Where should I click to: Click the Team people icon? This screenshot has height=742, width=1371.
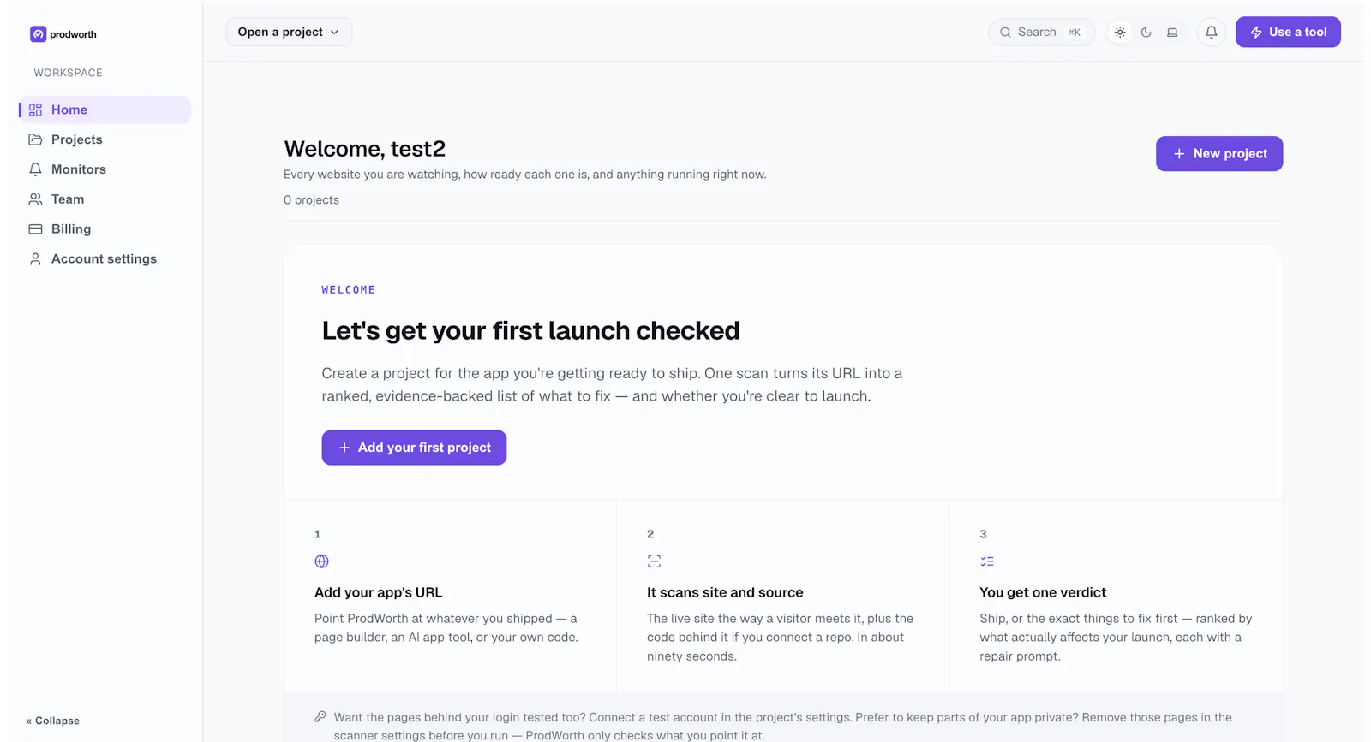(x=35, y=199)
